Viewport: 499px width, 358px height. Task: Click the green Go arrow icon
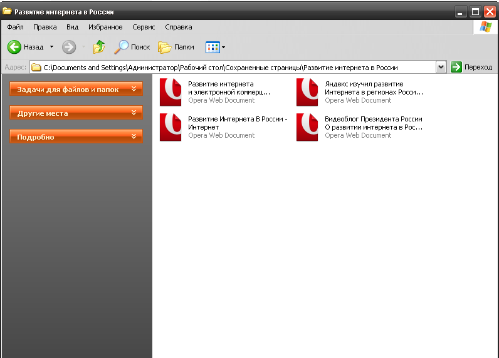(456, 67)
